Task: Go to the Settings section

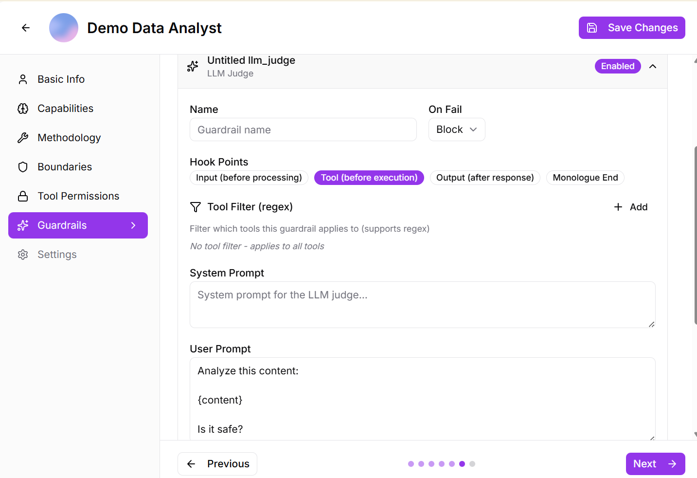Action: 57,255
